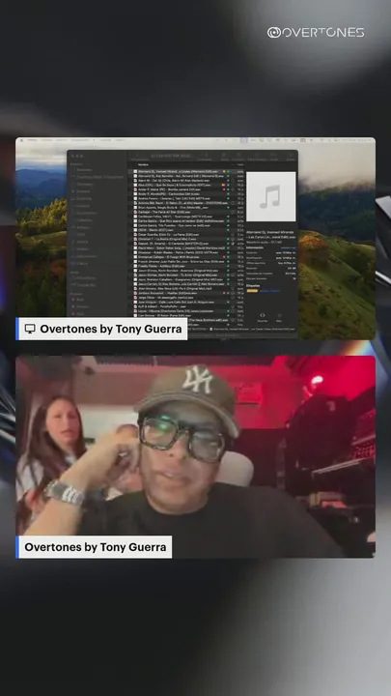Select Alva (COL) - Que Se Sepa file
Viewport: 391px width, 696px height.
pos(188,185)
